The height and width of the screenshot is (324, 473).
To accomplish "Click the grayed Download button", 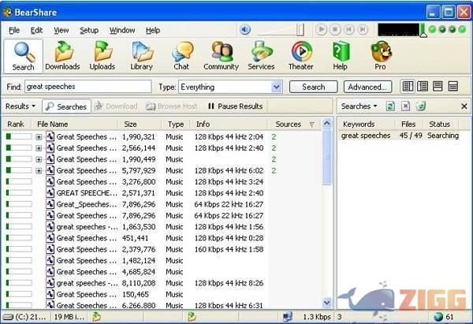I will coord(116,106).
